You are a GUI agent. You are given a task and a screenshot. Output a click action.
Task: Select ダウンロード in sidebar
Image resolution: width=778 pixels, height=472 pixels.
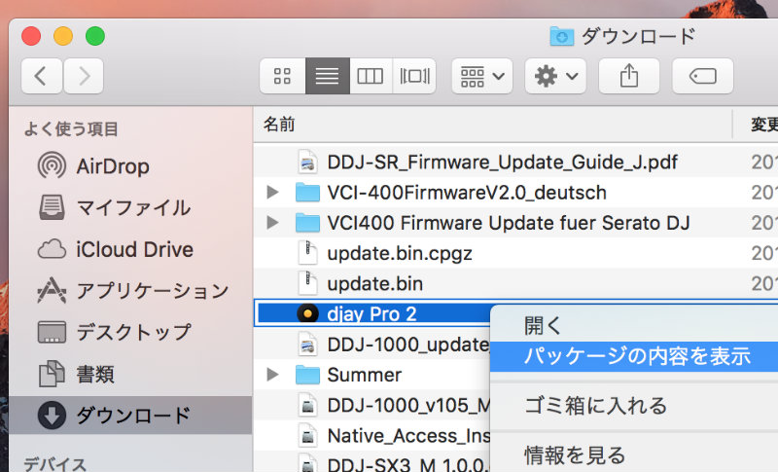coord(130,415)
